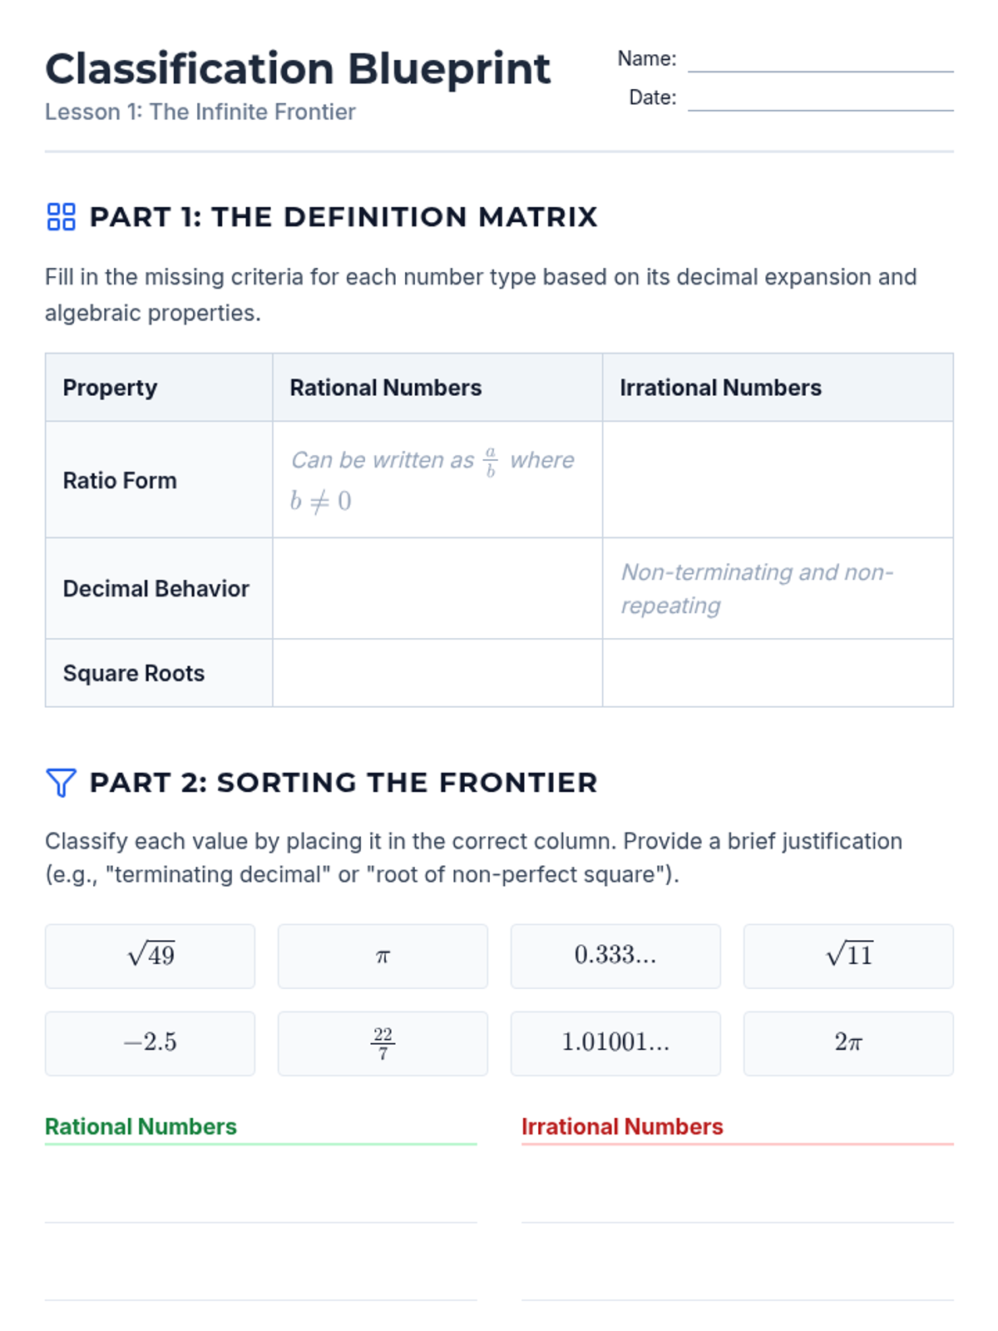Screen dimensions: 998x1331
Task: Click the Name input line
Action: coord(820,60)
